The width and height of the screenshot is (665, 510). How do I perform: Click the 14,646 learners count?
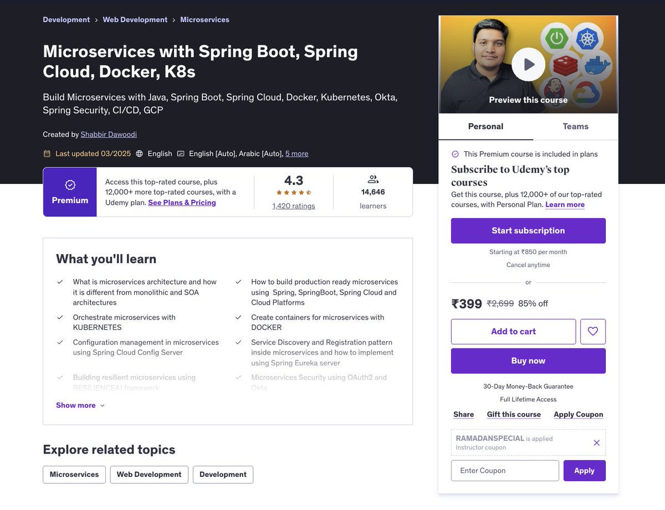(x=373, y=192)
